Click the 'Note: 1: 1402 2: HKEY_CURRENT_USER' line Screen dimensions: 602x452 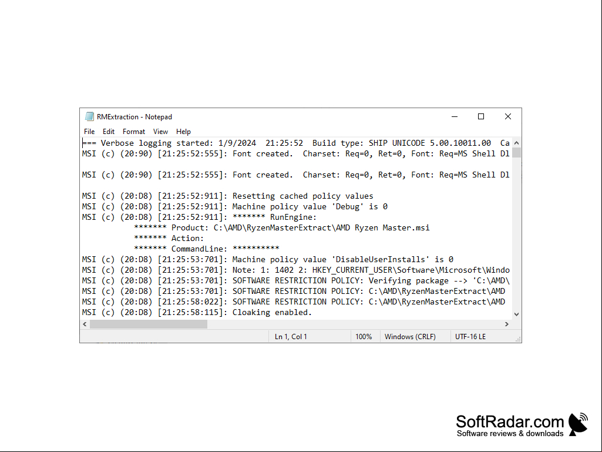[295, 270]
